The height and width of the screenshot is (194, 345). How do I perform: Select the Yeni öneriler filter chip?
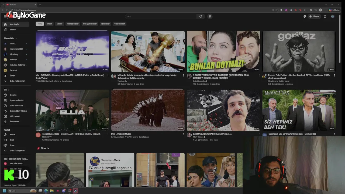point(120,24)
